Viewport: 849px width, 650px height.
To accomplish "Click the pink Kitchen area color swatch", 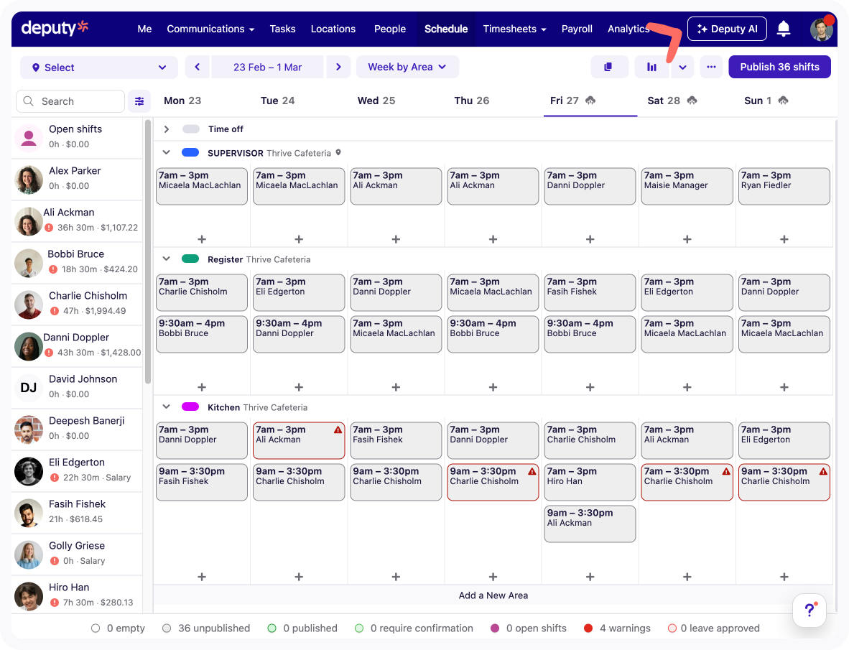I will 190,407.
